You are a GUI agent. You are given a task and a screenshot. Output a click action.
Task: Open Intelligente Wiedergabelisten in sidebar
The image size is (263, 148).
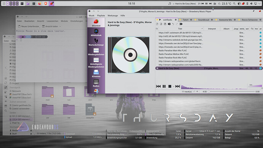tap(96, 63)
